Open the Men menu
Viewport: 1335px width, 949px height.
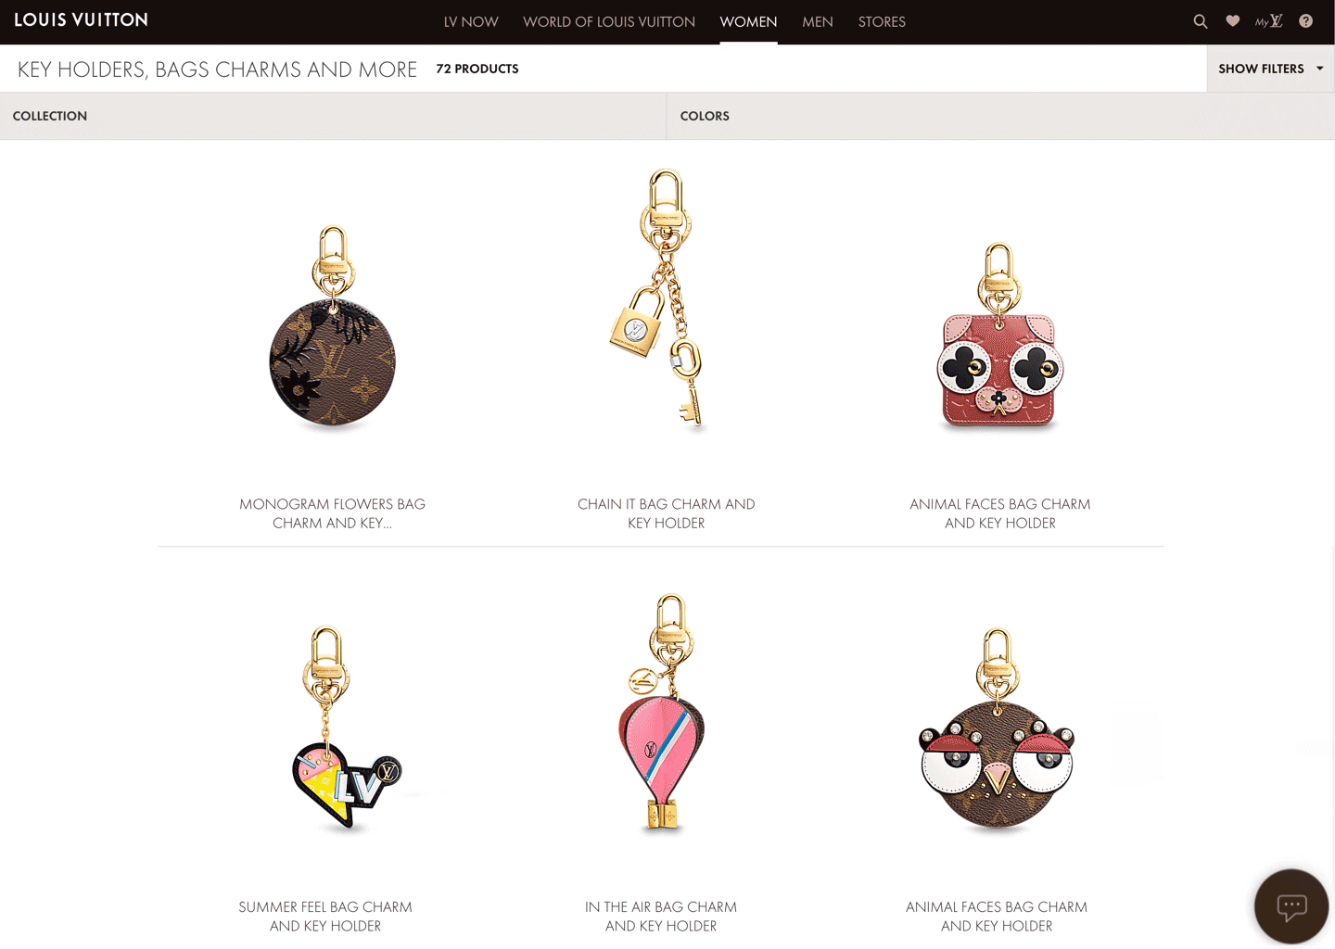818,21
